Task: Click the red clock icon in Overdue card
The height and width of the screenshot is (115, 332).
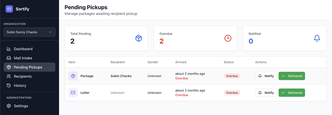Action: click(228, 38)
